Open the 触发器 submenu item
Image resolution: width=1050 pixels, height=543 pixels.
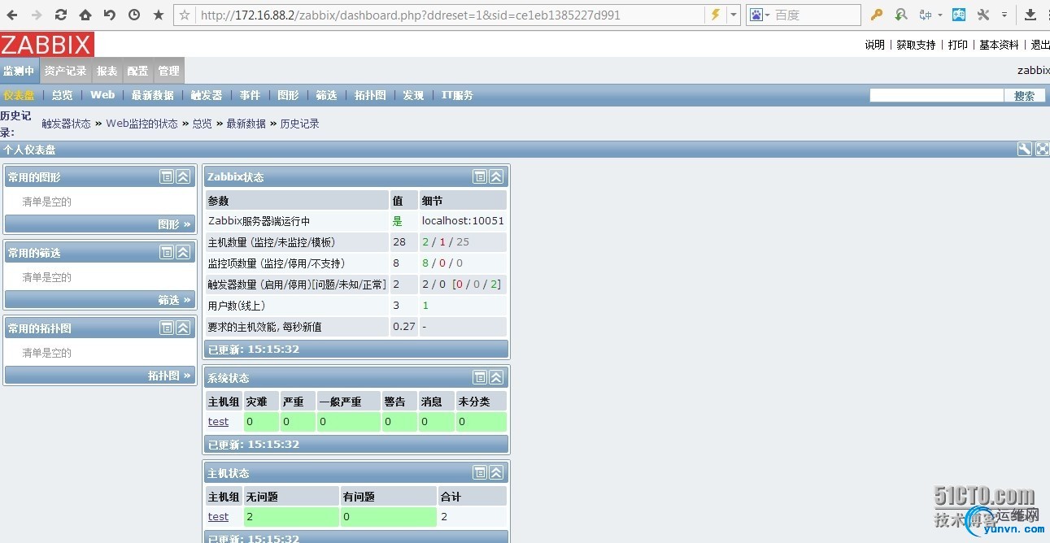(207, 95)
